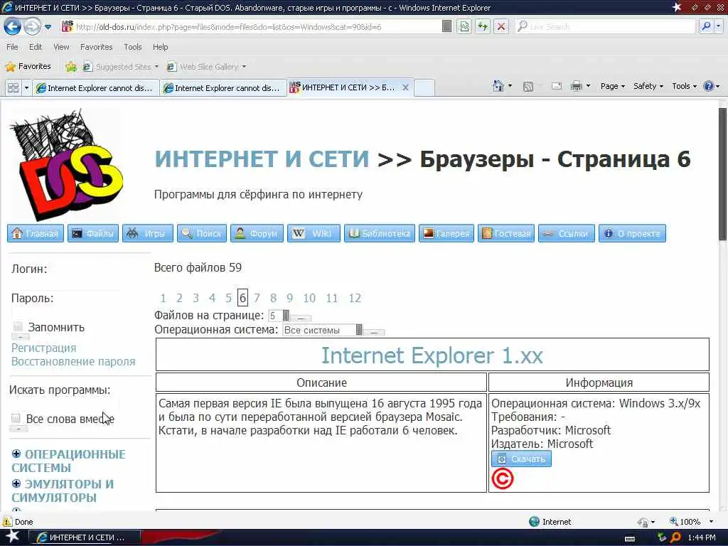
Task: Click the Галерея navigation button
Action: click(446, 233)
